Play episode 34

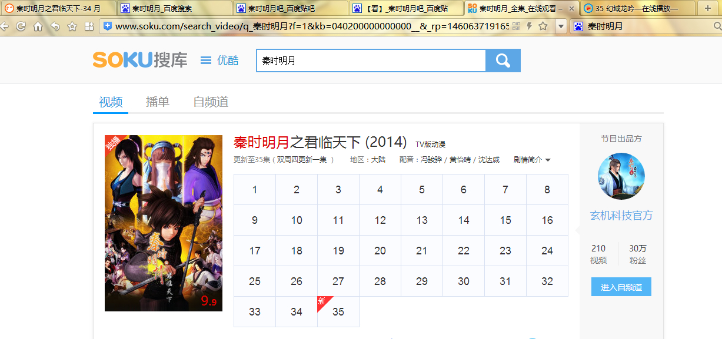[297, 312]
